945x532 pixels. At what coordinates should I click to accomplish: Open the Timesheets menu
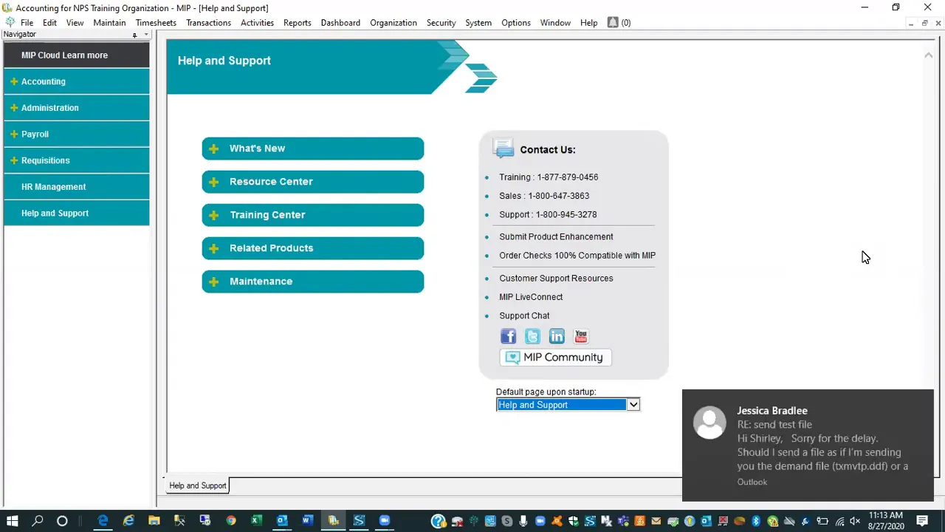pyautogui.click(x=156, y=23)
